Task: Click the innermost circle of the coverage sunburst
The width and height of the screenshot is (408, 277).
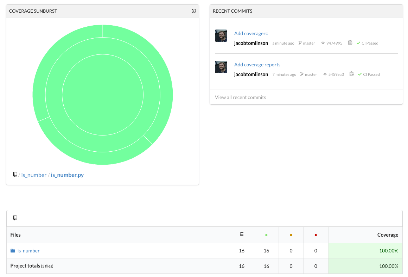Action: click(103, 95)
